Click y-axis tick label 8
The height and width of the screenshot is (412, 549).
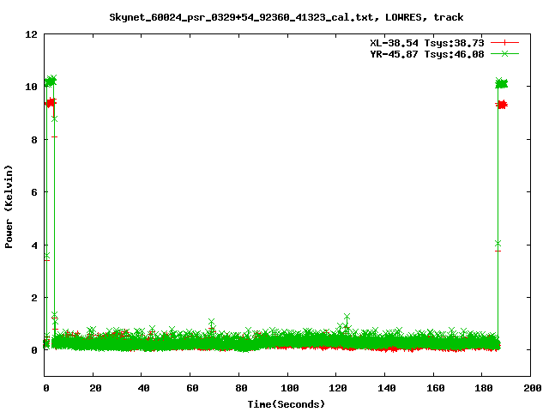[34, 140]
